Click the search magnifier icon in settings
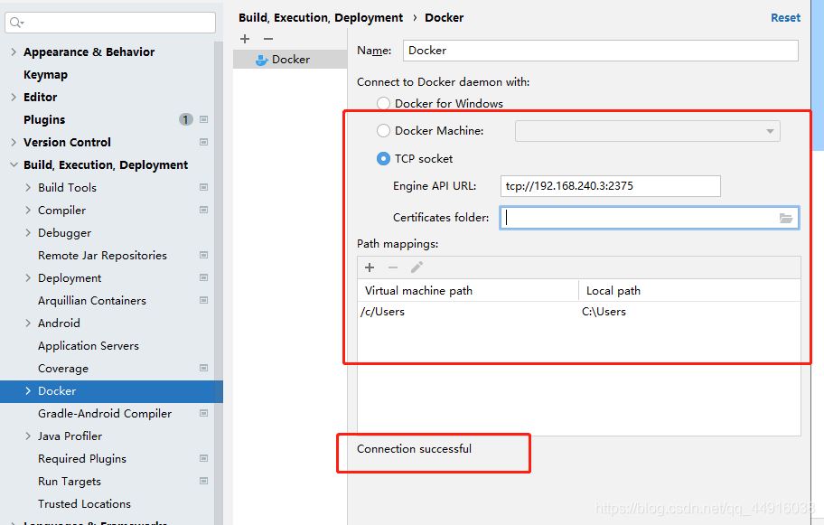This screenshot has width=824, height=525. point(16,23)
